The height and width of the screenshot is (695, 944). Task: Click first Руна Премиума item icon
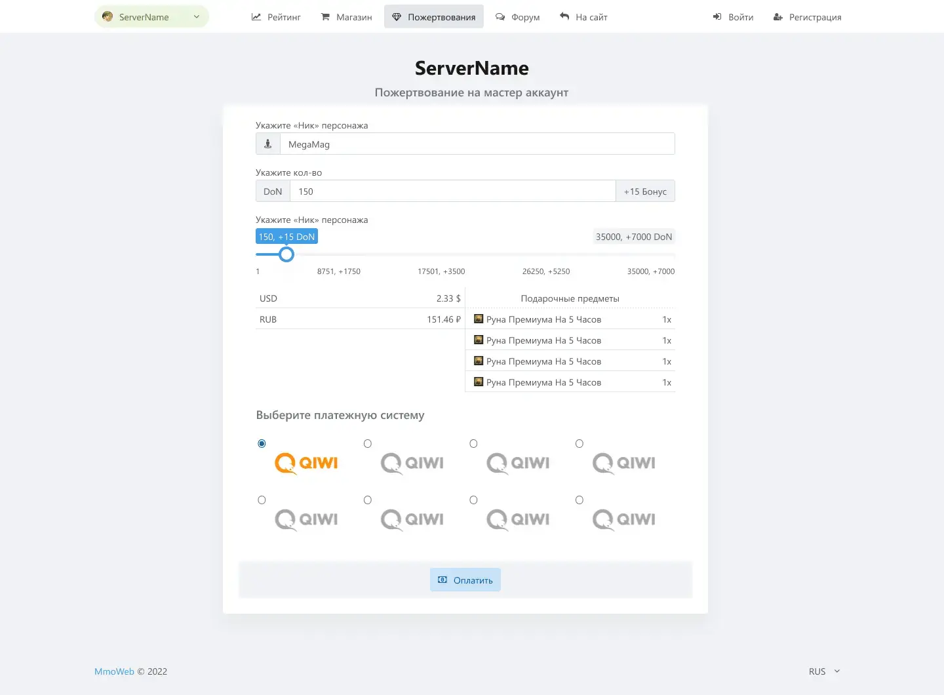[x=479, y=319]
